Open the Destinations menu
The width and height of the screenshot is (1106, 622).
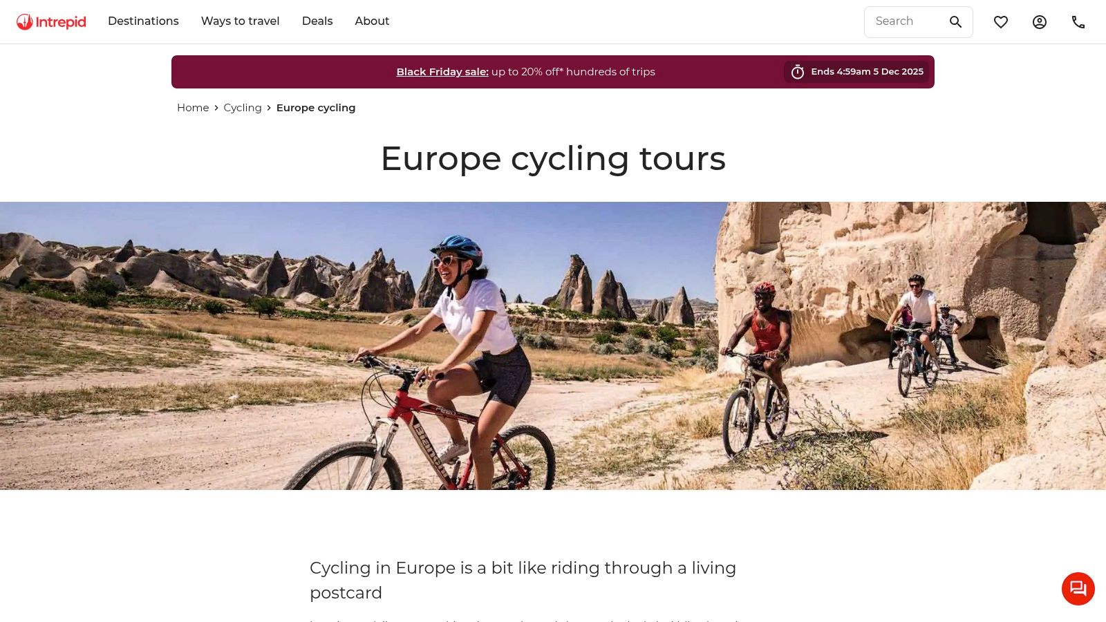click(143, 21)
